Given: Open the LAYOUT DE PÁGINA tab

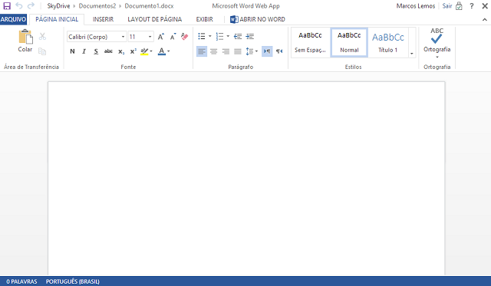Looking at the screenshot, I should (x=155, y=19).
